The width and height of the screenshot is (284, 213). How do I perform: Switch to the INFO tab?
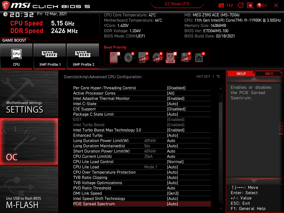point(269,74)
